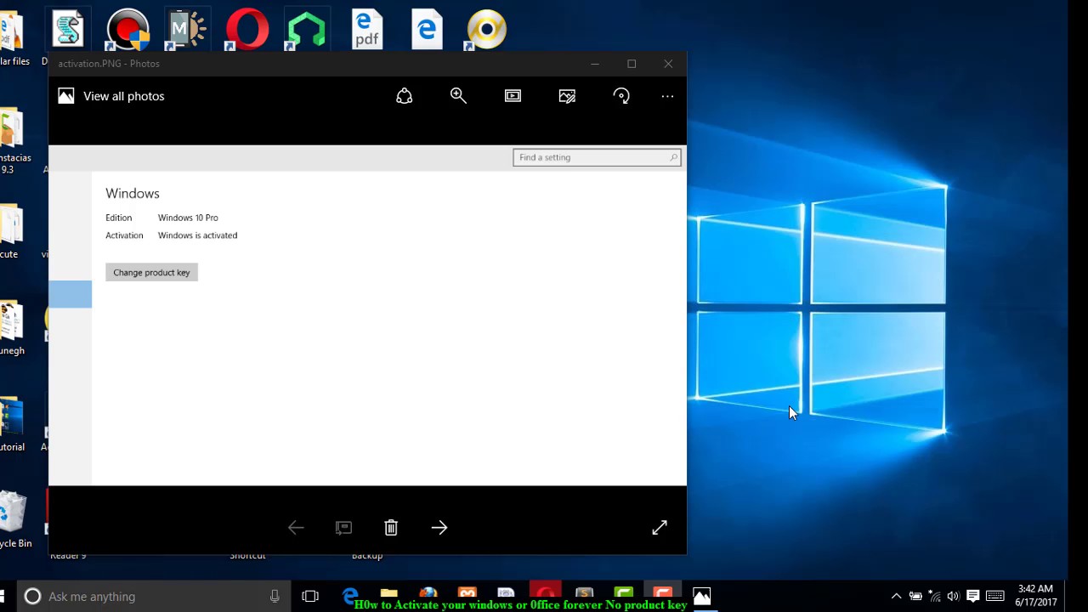Click the Wi-Fi network tray icon
The height and width of the screenshot is (612, 1088).
pos(934,597)
